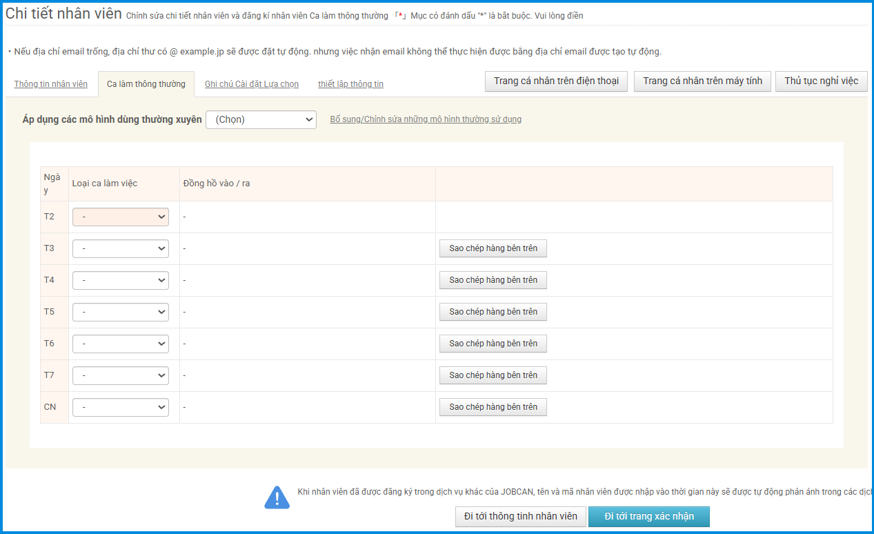Click Đi tới trang xác nhận button
The height and width of the screenshot is (534, 874).
648,517
